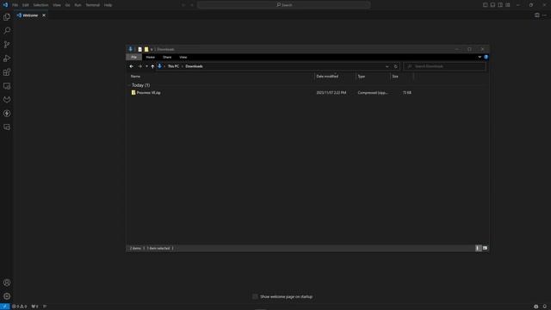Click the icon left of the status bar bell
The height and width of the screenshot is (310, 551).
pyautogui.click(x=536, y=307)
